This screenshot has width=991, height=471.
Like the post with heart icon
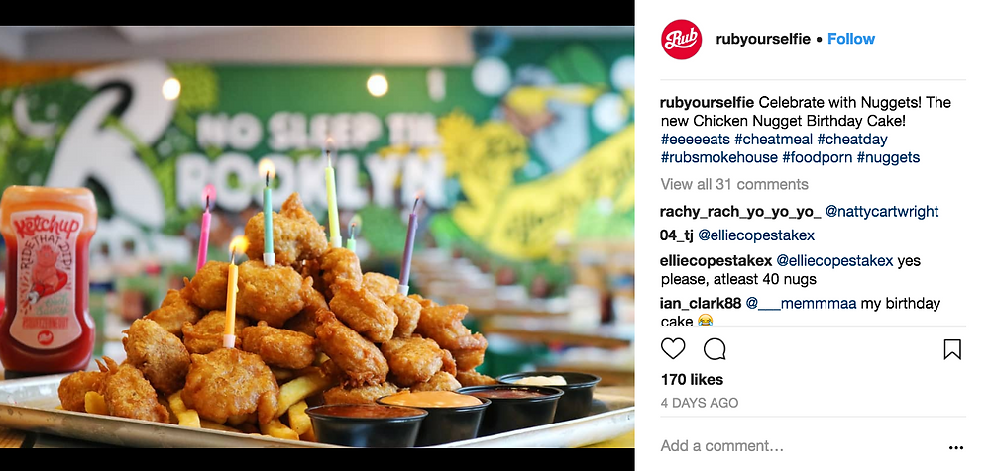pyautogui.click(x=673, y=348)
